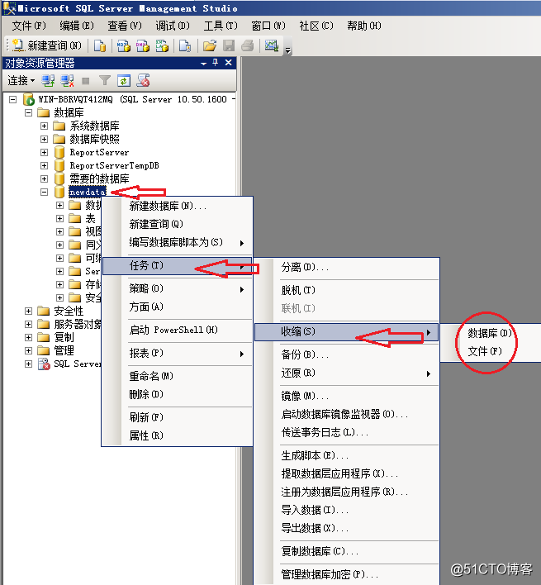This screenshot has height=585, width=541.
Task: Click the stop square icon in Object Explorer
Action: pos(85,81)
